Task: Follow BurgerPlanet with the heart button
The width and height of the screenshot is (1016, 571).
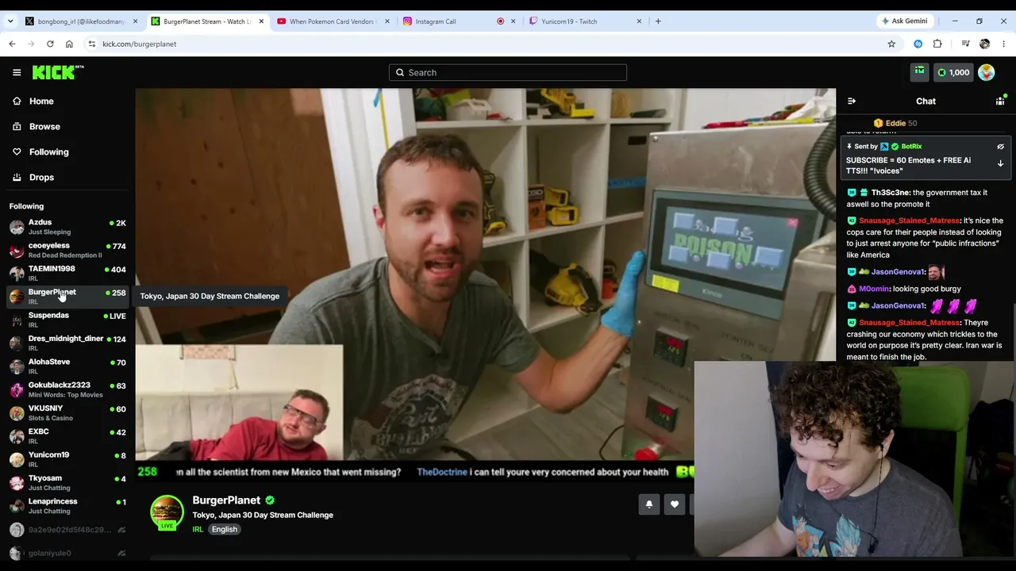Action: pos(675,504)
